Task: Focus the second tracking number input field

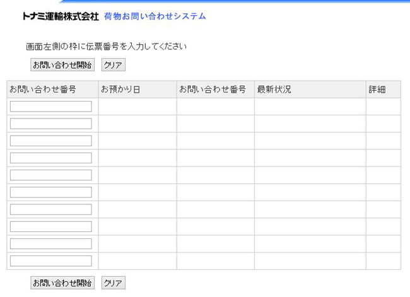Action: 51,124
